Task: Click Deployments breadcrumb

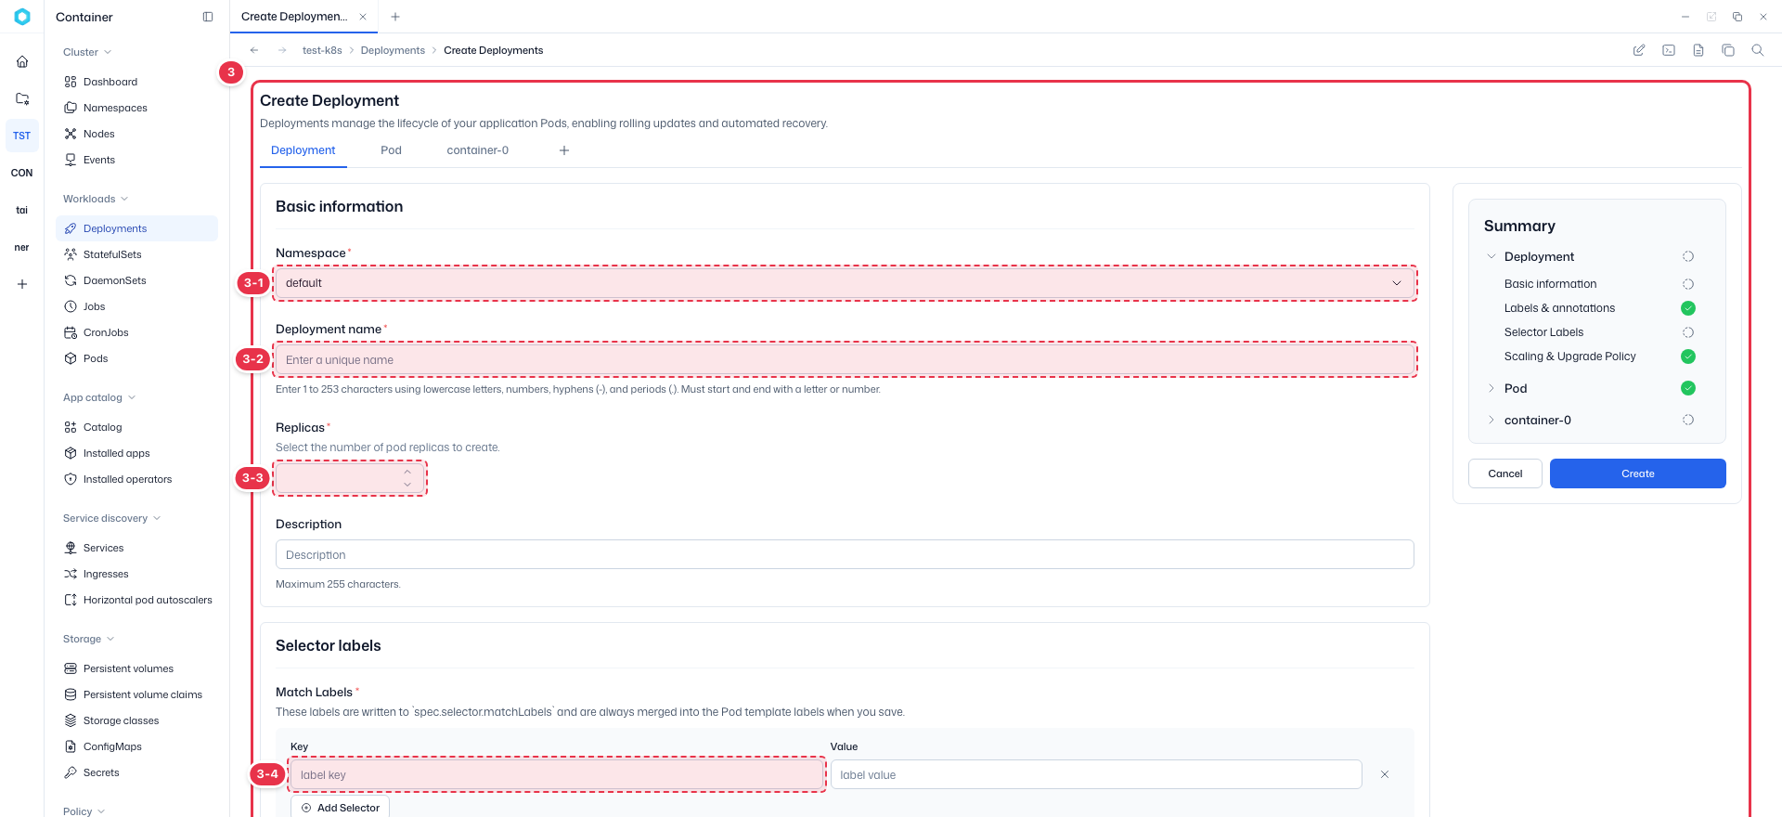Action: click(393, 50)
